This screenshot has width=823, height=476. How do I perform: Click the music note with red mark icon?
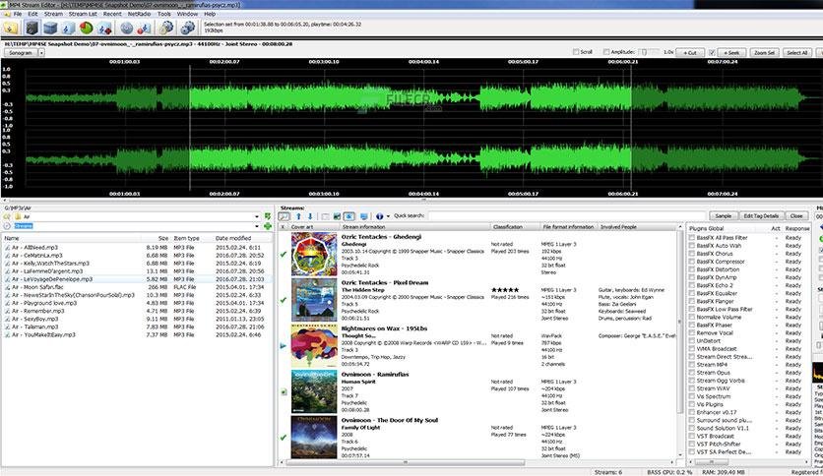click(104, 28)
